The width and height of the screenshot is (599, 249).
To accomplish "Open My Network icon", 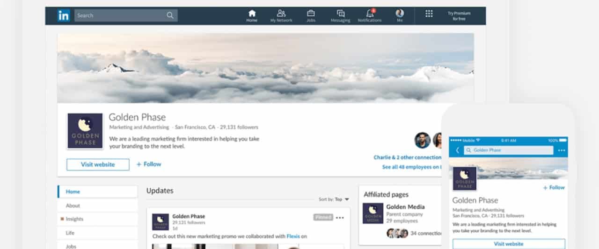I will (281, 14).
